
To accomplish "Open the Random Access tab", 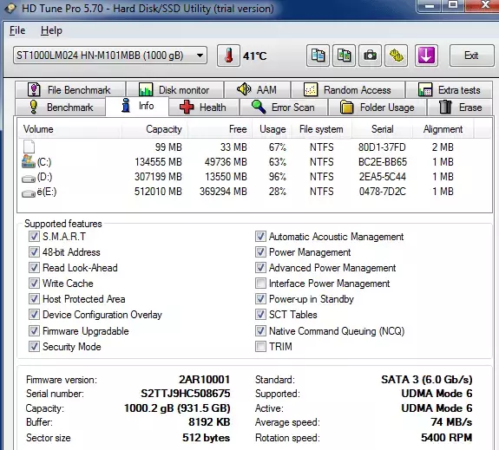I will 348,90.
